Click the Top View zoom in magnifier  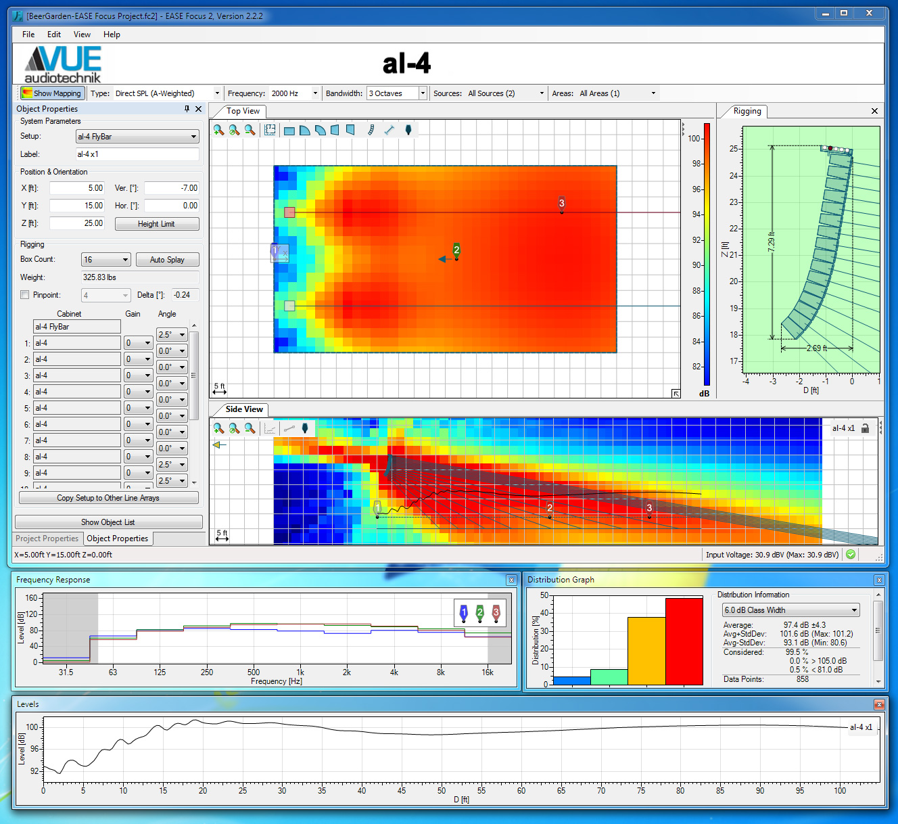(218, 130)
